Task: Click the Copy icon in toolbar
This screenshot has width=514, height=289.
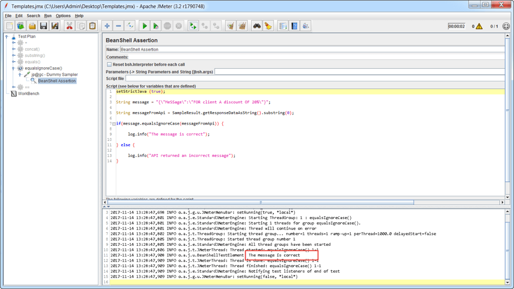Action: (x=81, y=26)
